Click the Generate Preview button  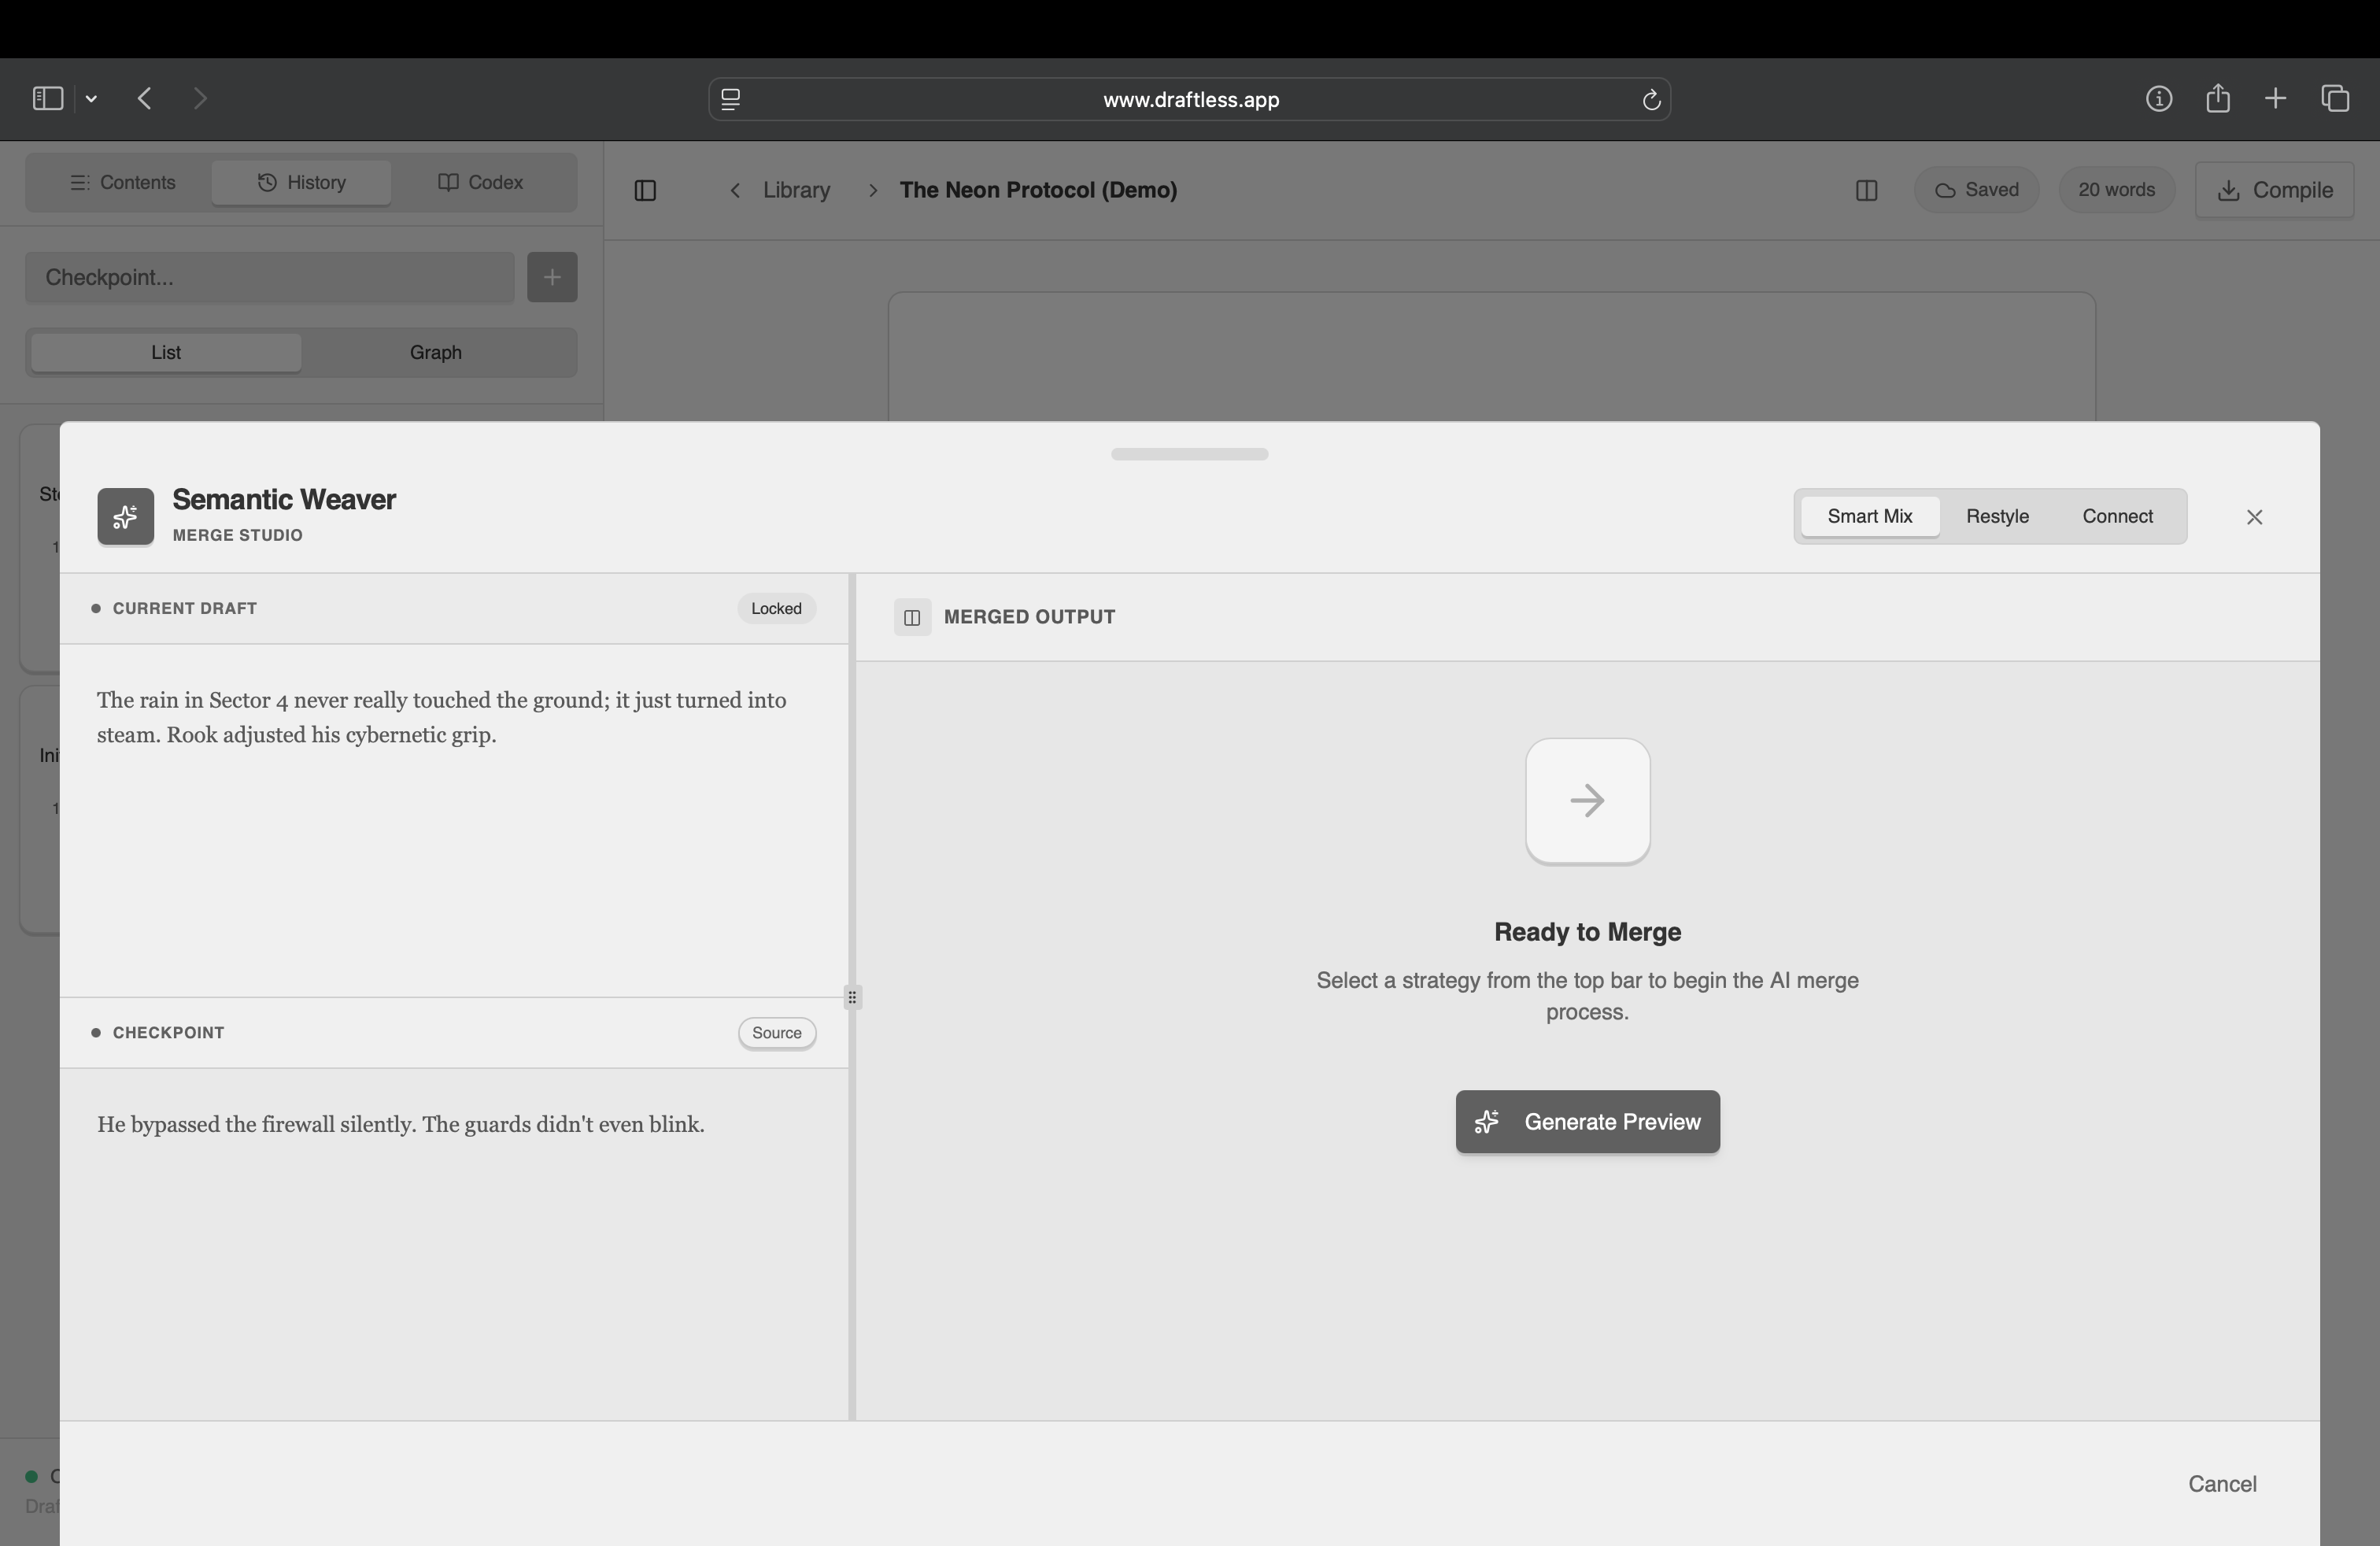tap(1587, 1122)
